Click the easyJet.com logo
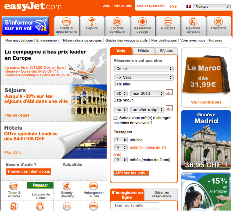The width and height of the screenshot is (233, 211). tap(33, 6)
